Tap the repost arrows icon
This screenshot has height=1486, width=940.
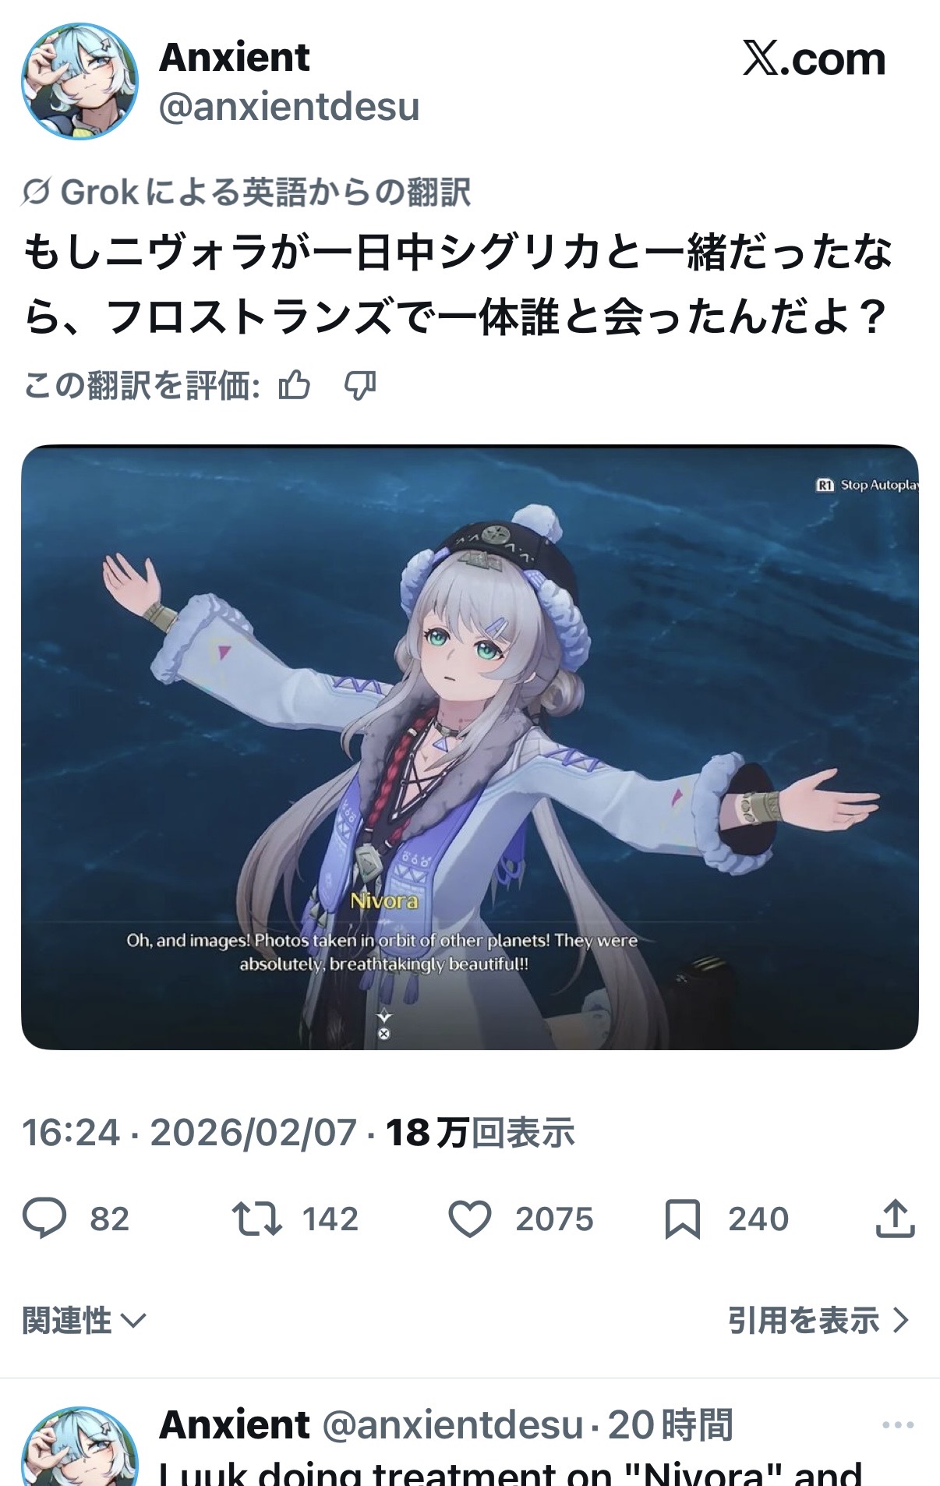tap(256, 1219)
